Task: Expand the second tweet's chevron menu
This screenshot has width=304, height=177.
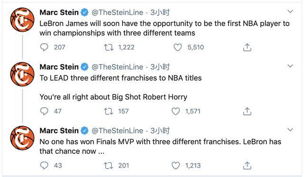Action: [x=290, y=66]
